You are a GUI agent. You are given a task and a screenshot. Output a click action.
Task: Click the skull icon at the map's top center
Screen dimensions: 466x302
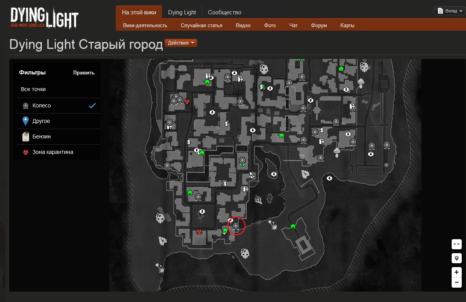pyautogui.click(x=264, y=69)
